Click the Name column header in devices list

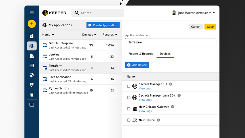click(x=131, y=76)
